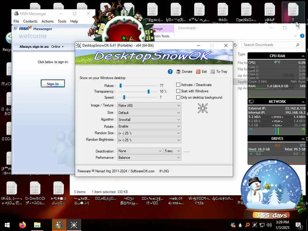
Task: Open the DesktopSnowOK help question mark icon
Action: pyautogui.click(x=170, y=72)
